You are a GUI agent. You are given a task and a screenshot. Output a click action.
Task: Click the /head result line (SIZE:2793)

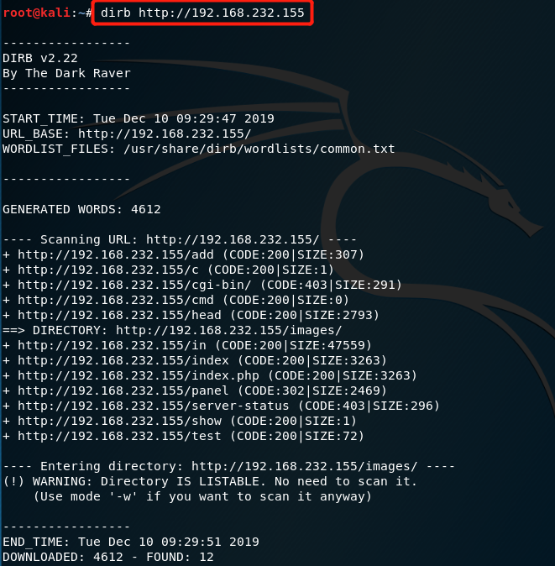[x=191, y=316]
